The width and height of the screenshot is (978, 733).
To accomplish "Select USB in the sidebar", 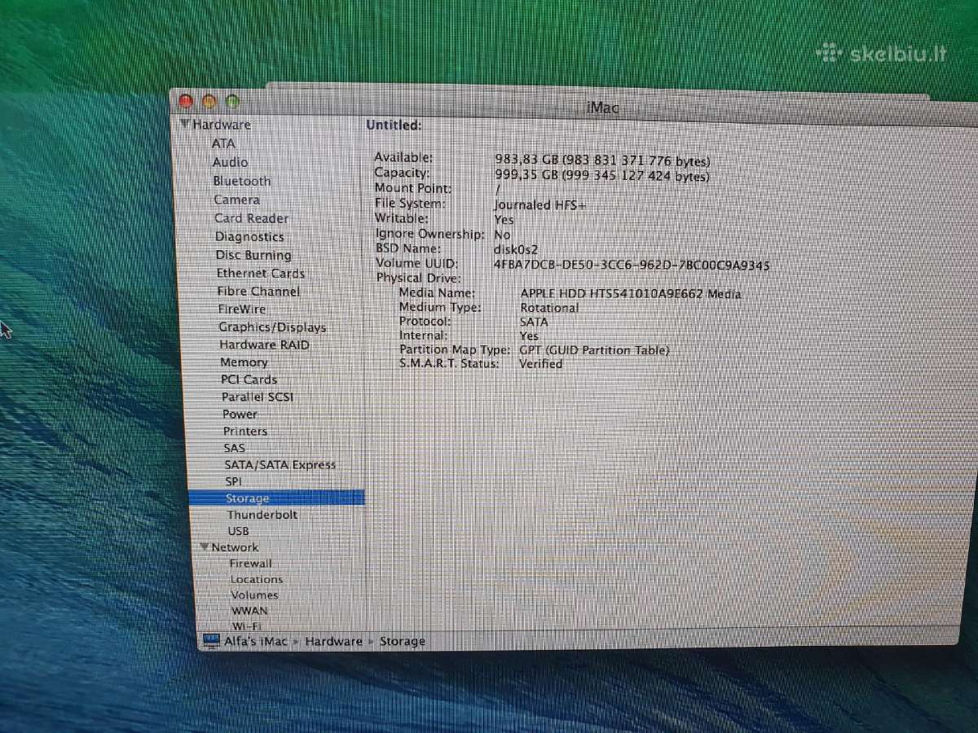I will (238, 531).
